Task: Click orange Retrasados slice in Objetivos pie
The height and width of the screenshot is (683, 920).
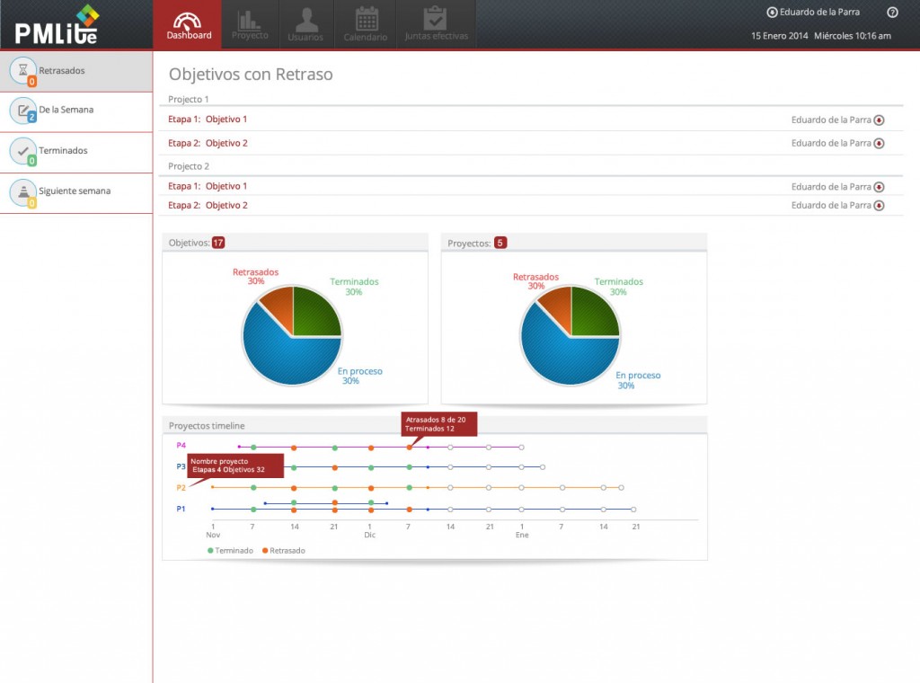Action: click(x=281, y=306)
